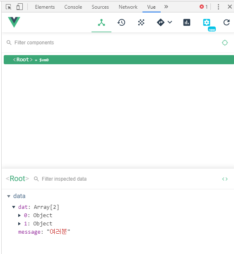Click the Vue logo
This screenshot has width=234, height=254.
point(14,22)
